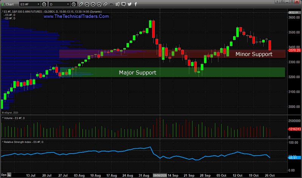Click the Major Support green zone
This screenshot has width=302, height=178.
[x=137, y=72]
